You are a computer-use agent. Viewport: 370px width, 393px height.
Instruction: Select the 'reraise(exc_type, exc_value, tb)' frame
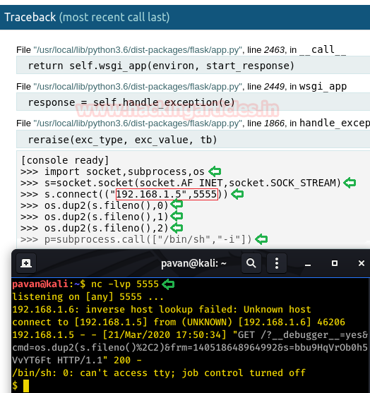(x=193, y=140)
